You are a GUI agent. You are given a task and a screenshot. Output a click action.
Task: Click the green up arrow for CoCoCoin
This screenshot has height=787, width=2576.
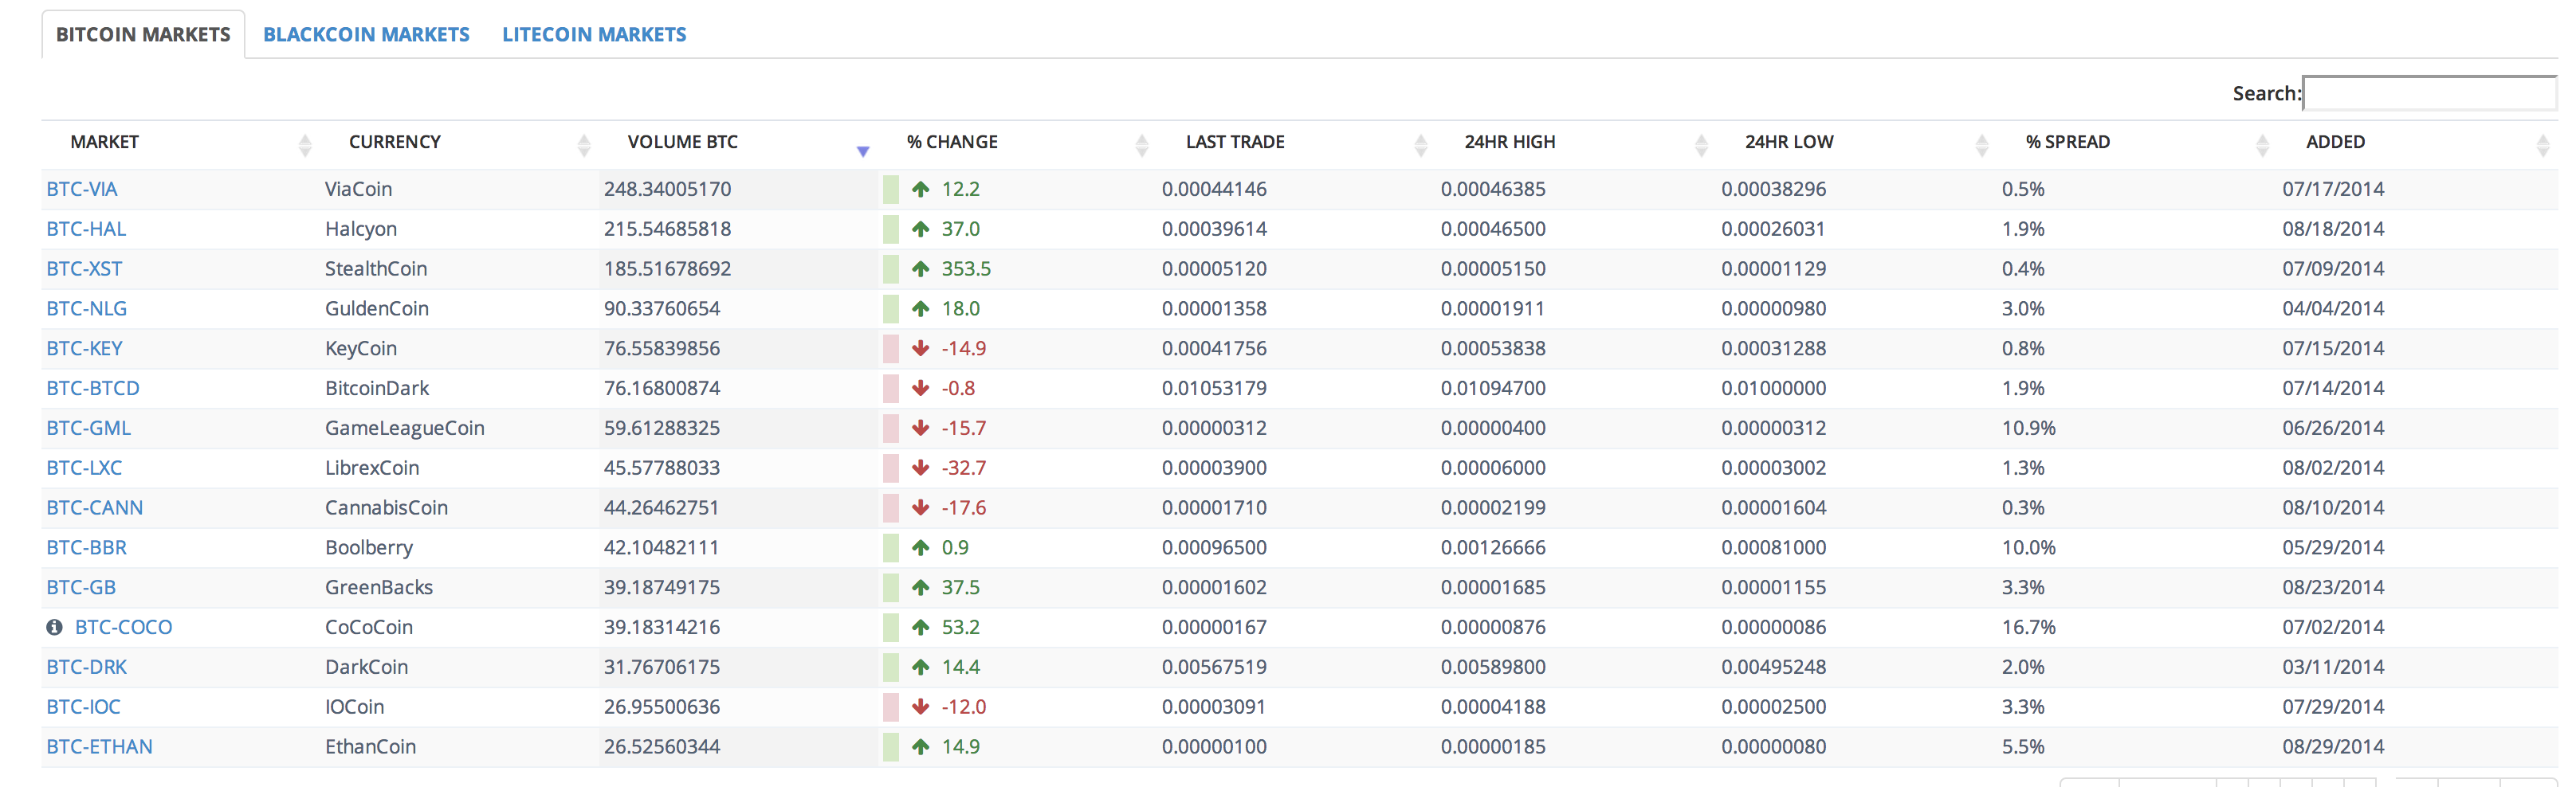click(x=921, y=627)
